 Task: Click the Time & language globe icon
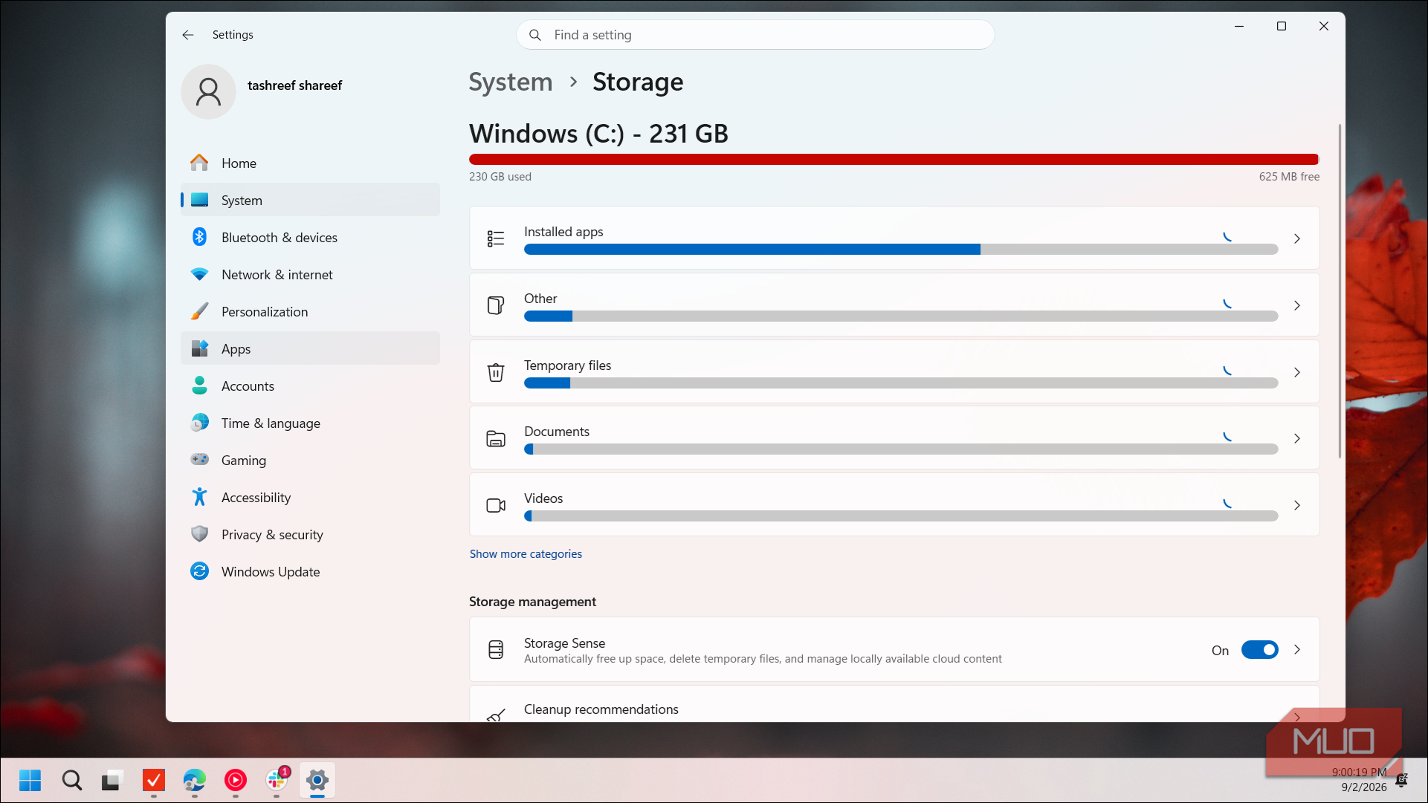199,423
